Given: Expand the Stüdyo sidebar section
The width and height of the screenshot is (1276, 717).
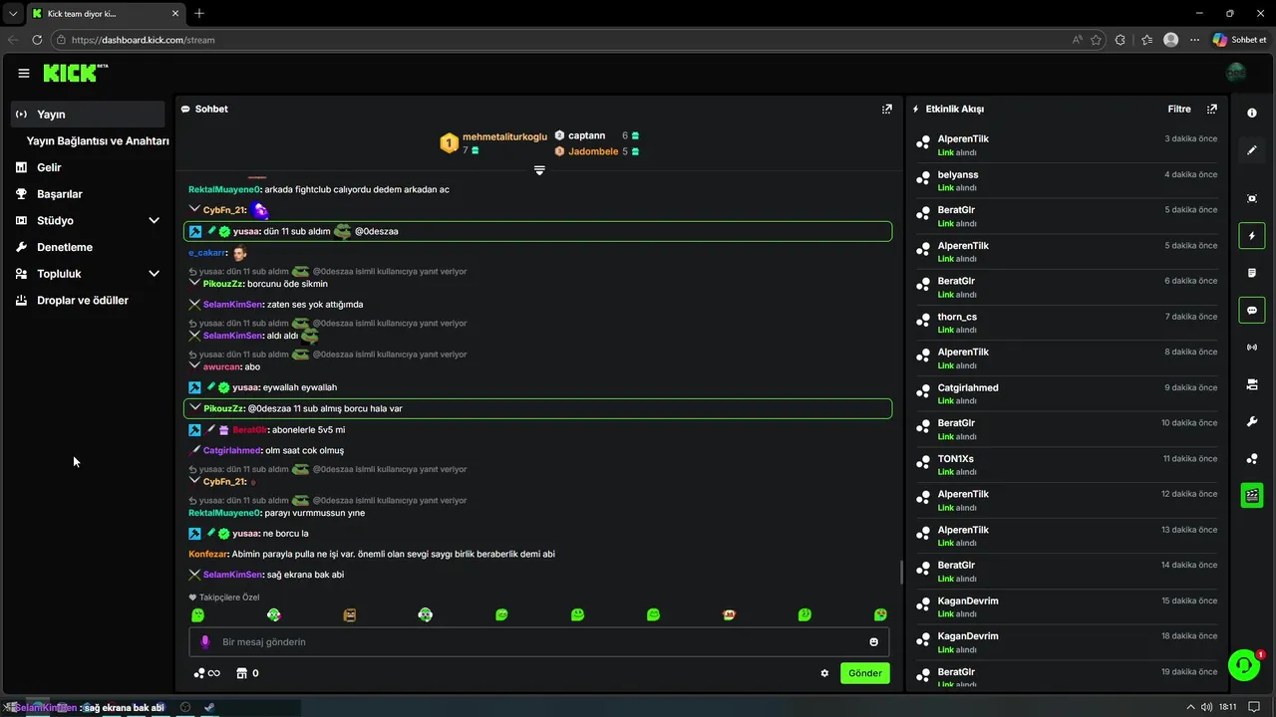Looking at the screenshot, I should click(x=154, y=220).
